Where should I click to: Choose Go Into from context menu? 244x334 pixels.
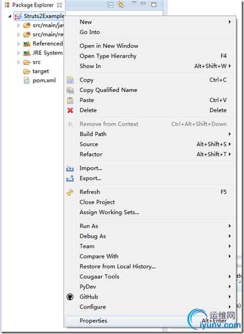click(x=156, y=32)
